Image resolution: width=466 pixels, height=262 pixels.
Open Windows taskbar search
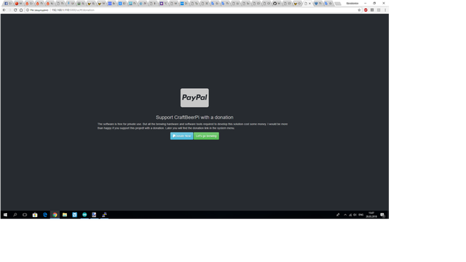point(15,215)
